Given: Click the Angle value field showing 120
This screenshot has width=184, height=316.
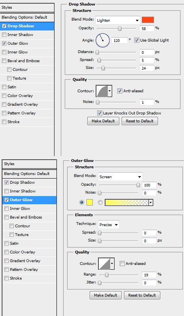Looking at the screenshot, I should (119, 40).
